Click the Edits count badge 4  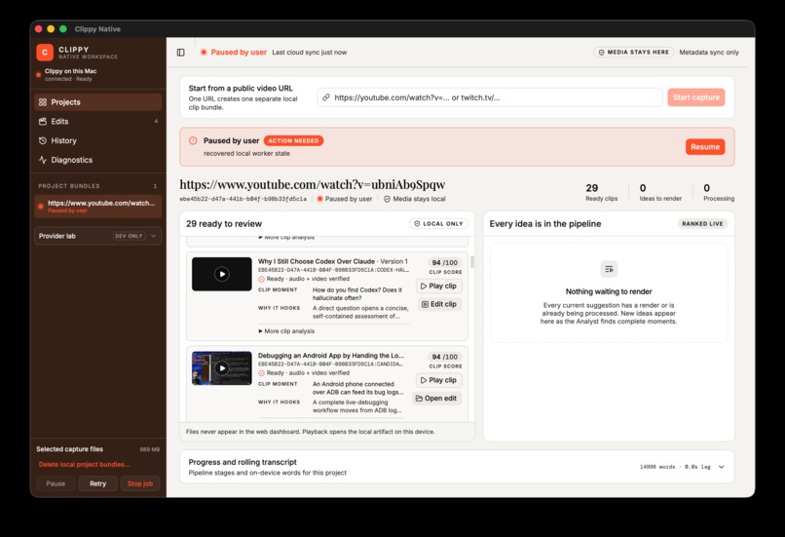156,121
